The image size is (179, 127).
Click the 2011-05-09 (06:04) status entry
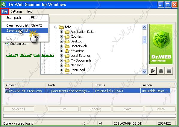tap(128, 123)
